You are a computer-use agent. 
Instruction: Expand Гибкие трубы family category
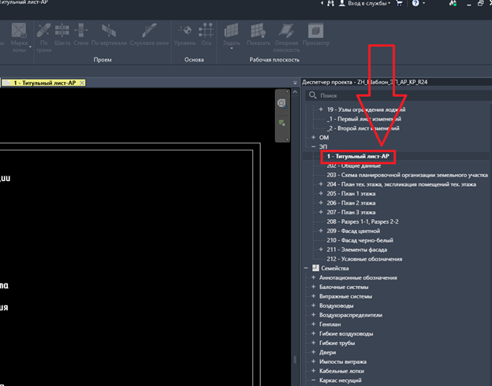click(313, 343)
